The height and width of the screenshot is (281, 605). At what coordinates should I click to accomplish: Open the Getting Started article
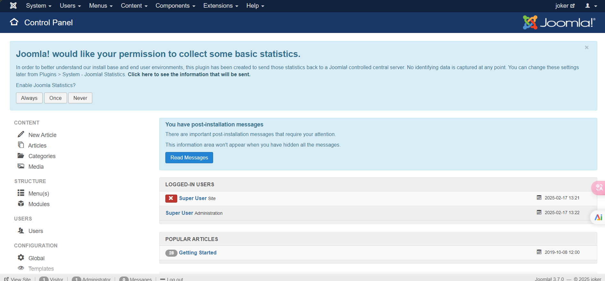(198, 253)
